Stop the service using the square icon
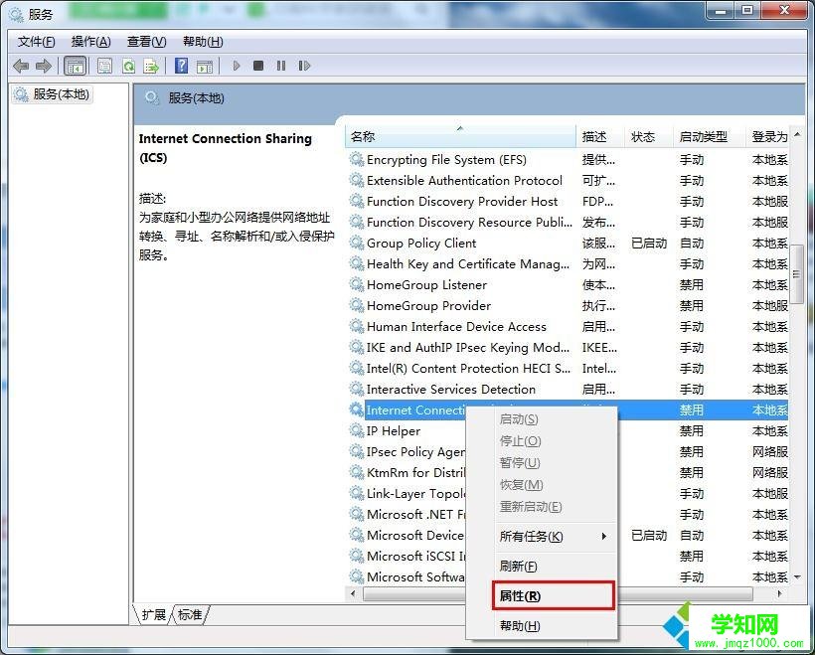This screenshot has width=815, height=655. pyautogui.click(x=257, y=66)
